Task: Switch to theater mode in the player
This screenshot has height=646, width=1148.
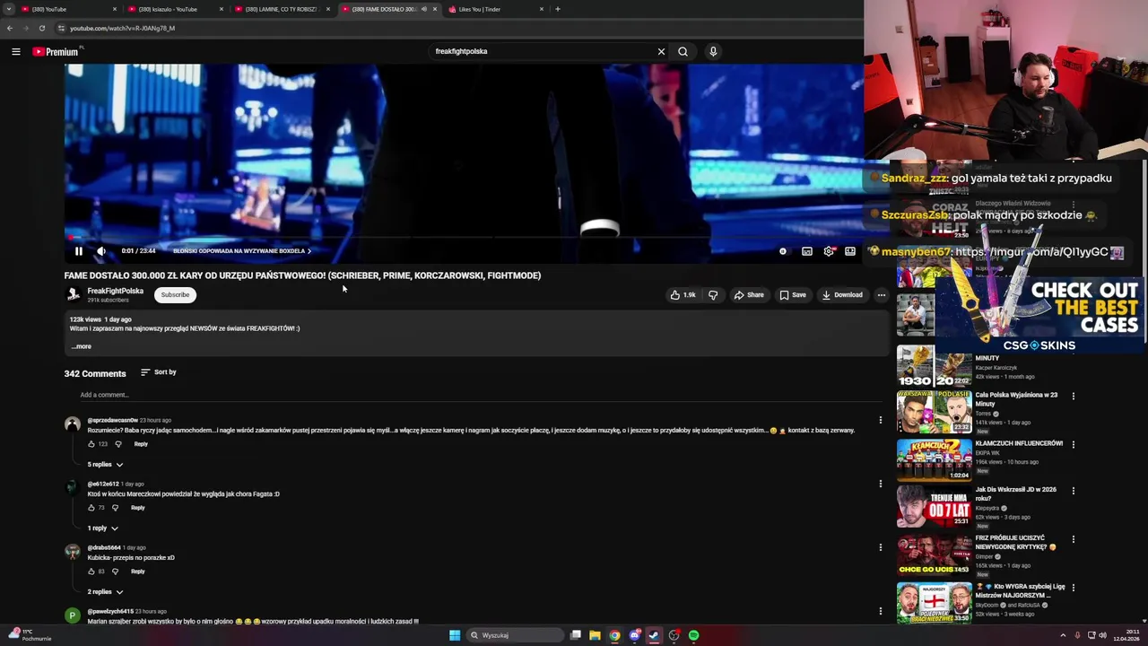Action: tap(850, 251)
